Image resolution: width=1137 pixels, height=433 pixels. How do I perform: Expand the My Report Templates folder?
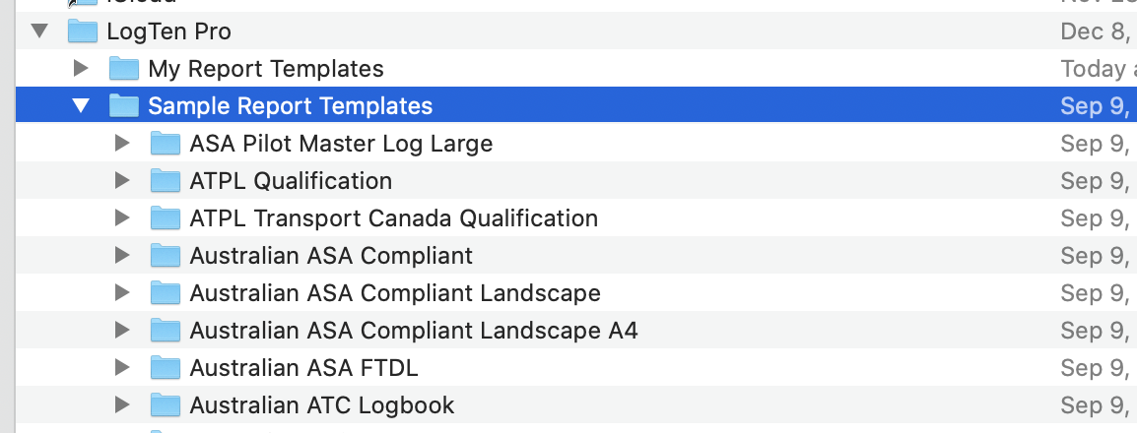[x=82, y=69]
